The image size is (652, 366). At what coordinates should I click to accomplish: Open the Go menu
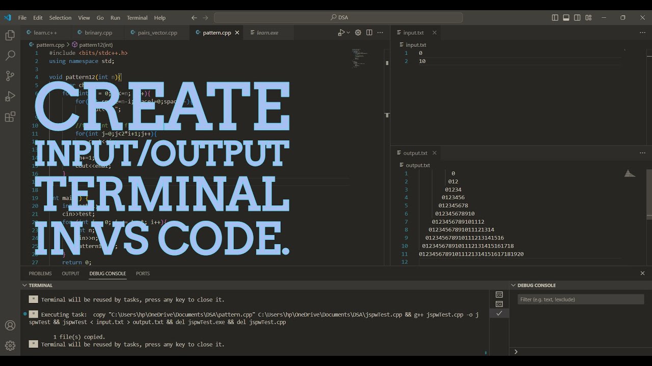click(100, 17)
